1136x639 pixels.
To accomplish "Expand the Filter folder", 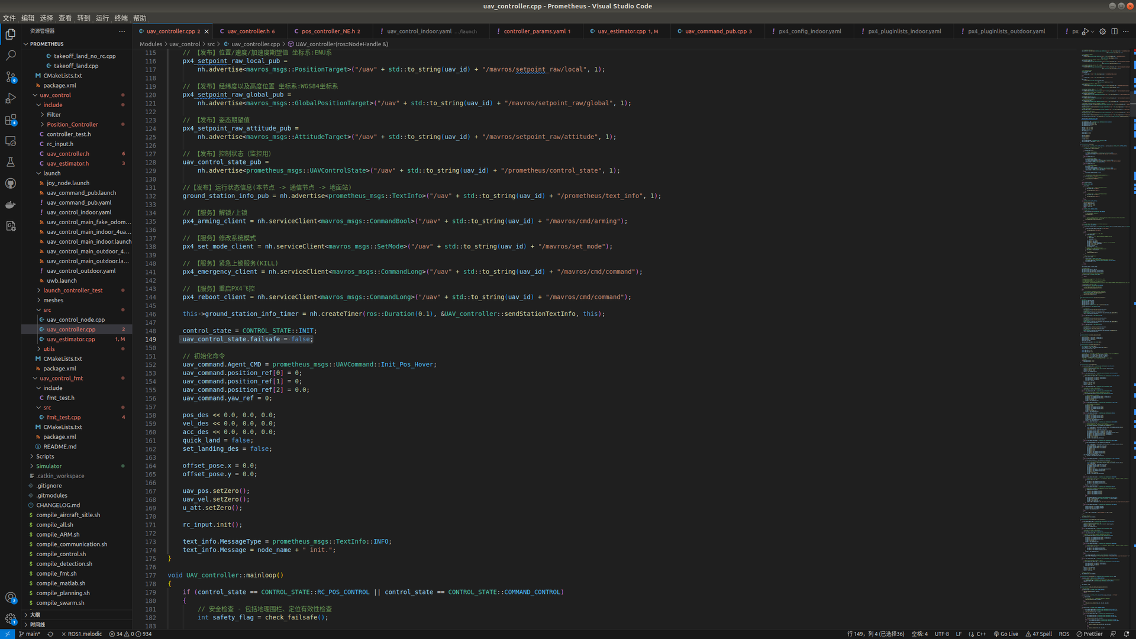I will (x=76, y=115).
